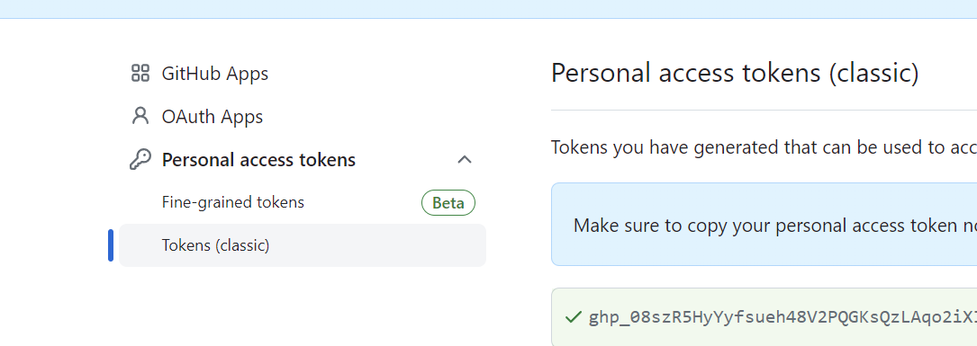Click the GitHub Apps grid icon
The image size is (977, 346).
pos(140,74)
